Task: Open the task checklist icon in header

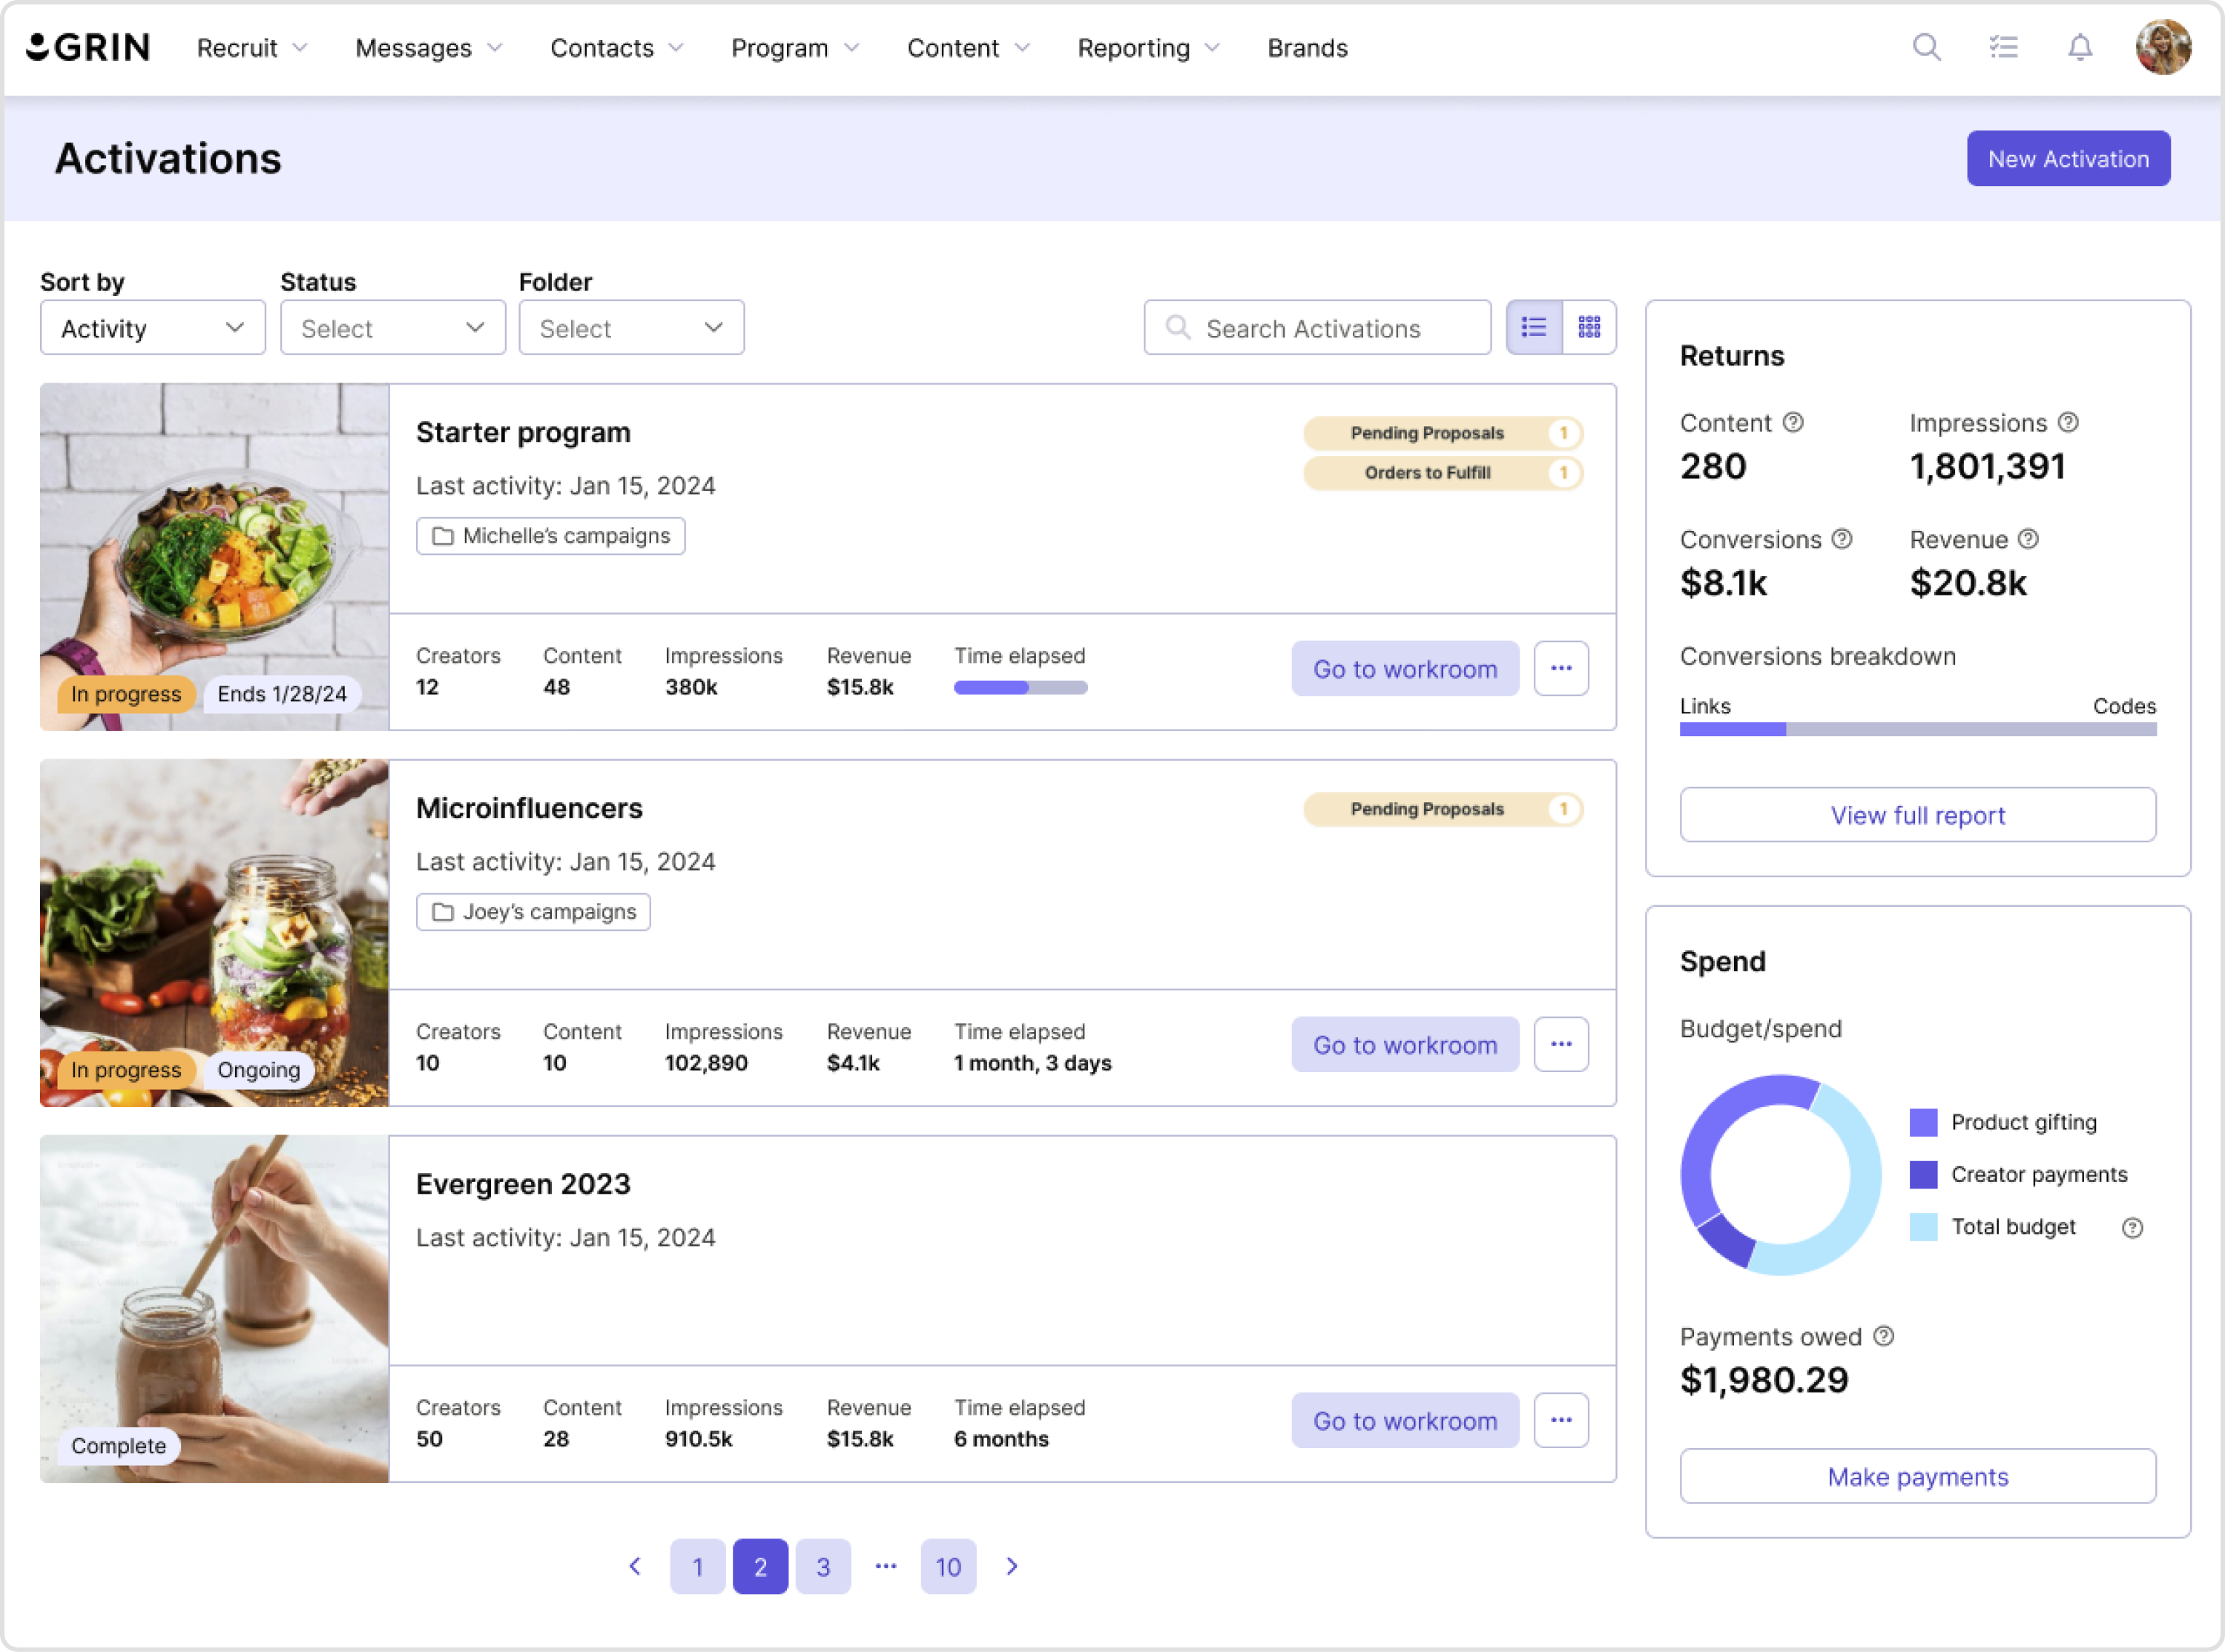Action: pos(2003,47)
